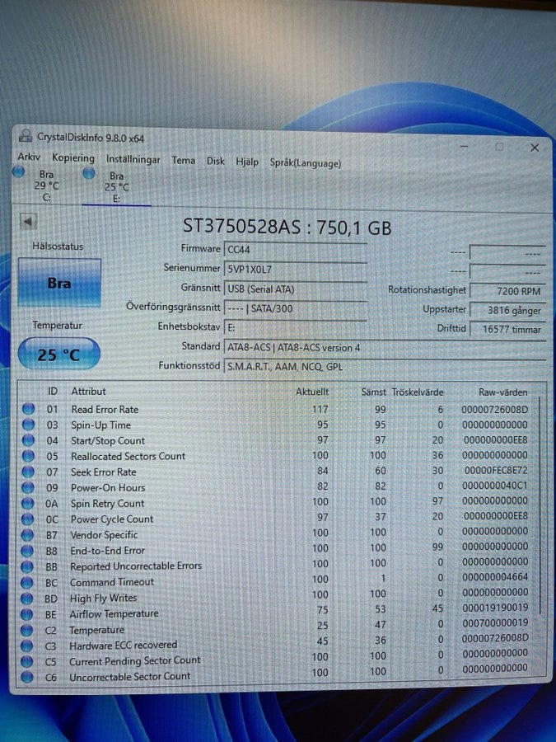Select the Seek Error Rate raw value 00000FEC8E72

[x=496, y=471]
